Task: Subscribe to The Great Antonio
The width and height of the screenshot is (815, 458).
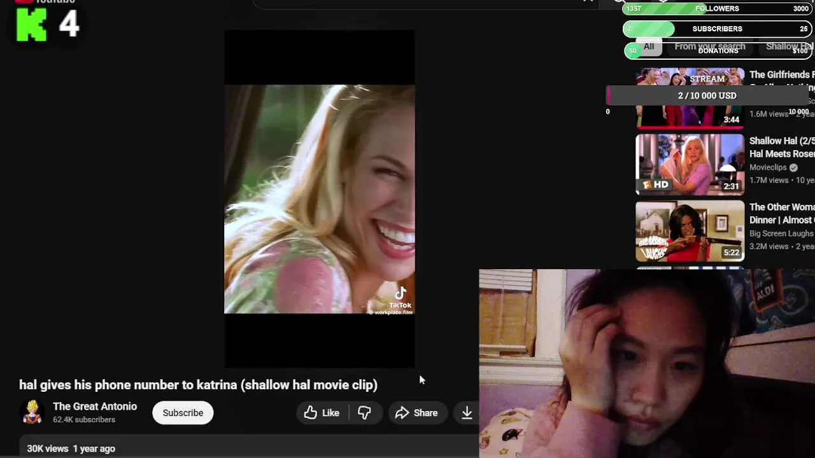Action: coord(183,413)
